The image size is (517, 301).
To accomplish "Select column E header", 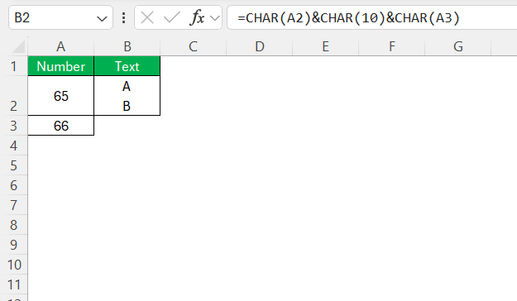I will click(326, 46).
